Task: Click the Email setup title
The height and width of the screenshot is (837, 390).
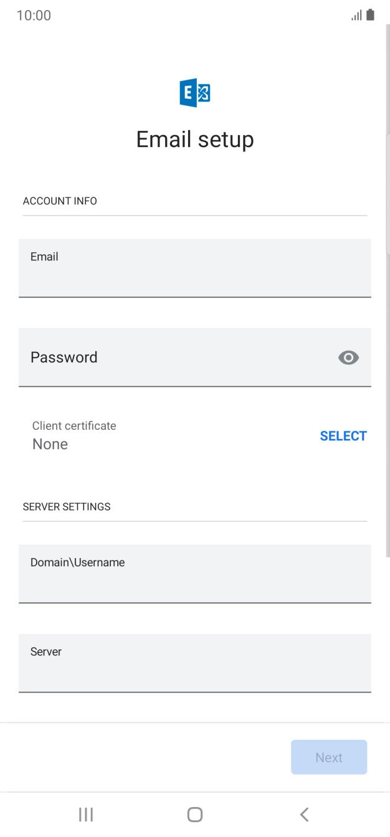Action: [x=194, y=139]
